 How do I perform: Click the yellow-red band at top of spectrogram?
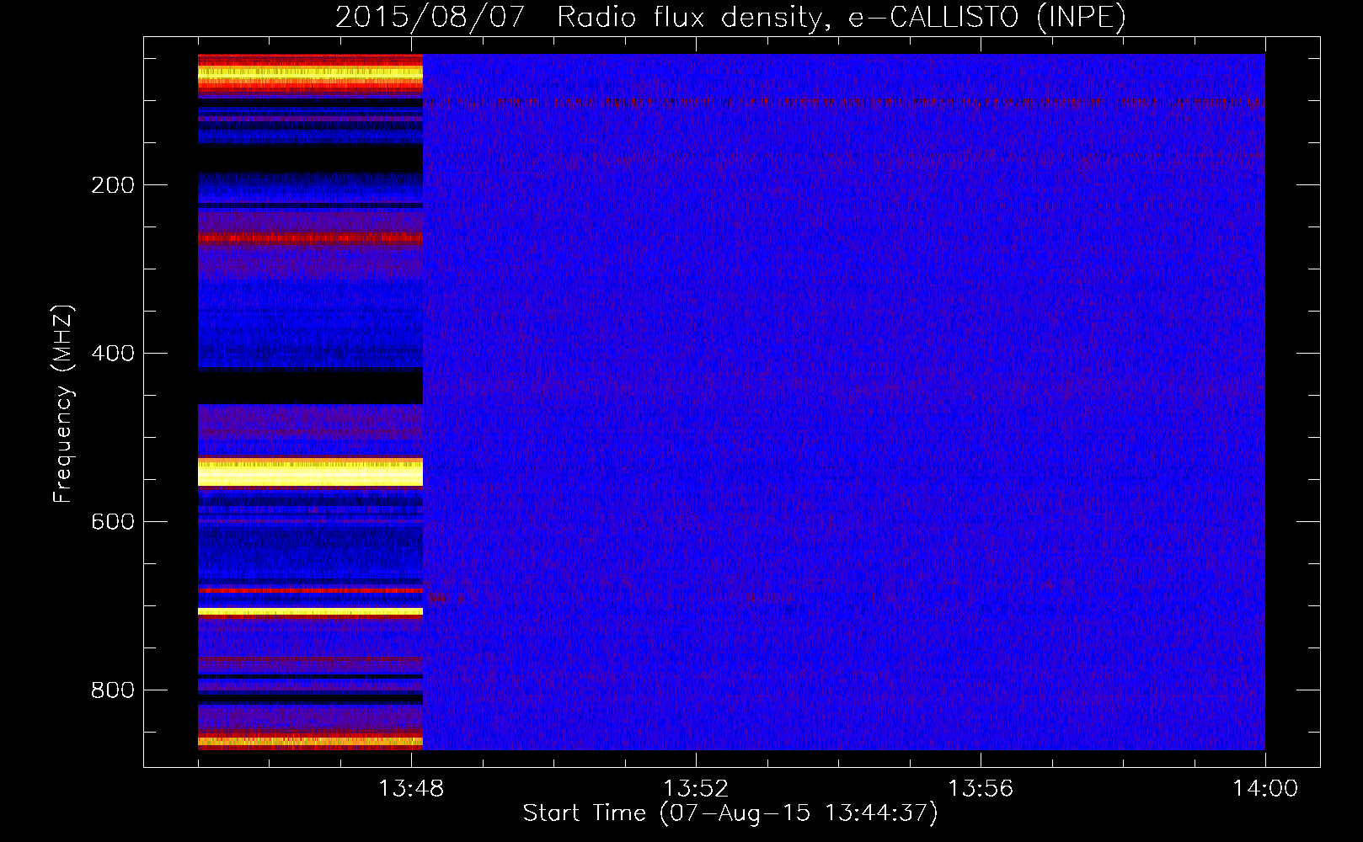[x=310, y=76]
